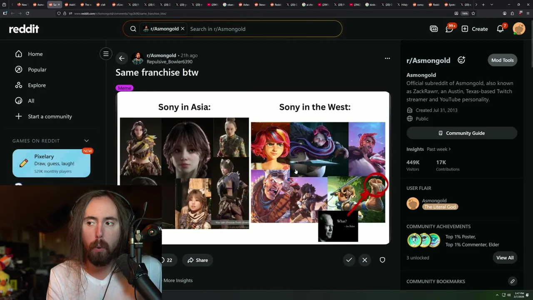
Task: Open post overflow options menu
Action: (x=387, y=58)
